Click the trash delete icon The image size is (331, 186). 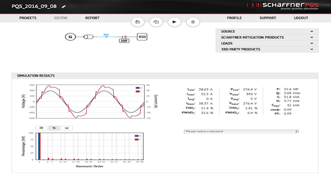pos(193,22)
